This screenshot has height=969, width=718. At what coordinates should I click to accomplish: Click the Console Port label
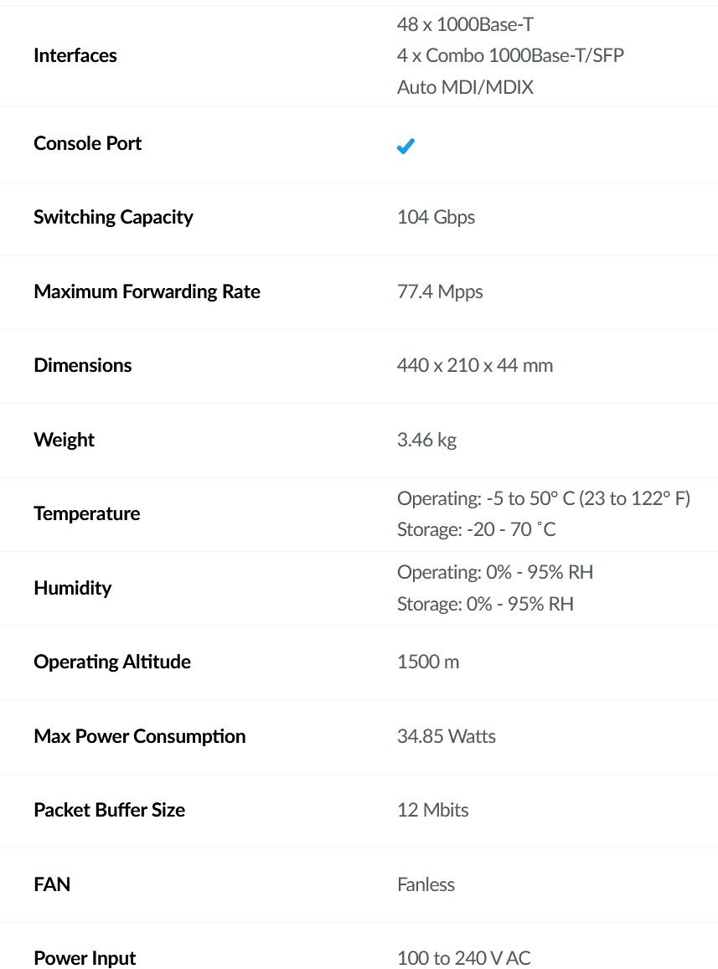click(x=88, y=143)
